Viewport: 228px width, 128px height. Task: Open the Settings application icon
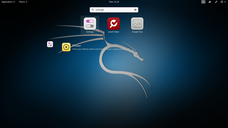[90, 24]
